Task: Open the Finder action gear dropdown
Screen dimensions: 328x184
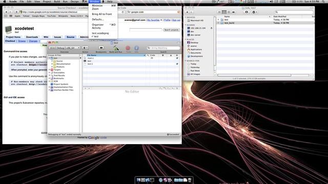Action: pyautogui.click(x=255, y=12)
